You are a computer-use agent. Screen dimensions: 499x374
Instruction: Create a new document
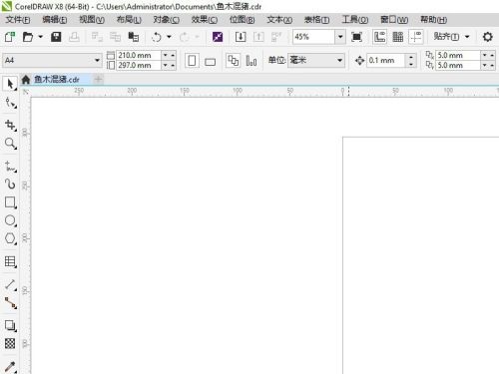[x=10, y=37]
